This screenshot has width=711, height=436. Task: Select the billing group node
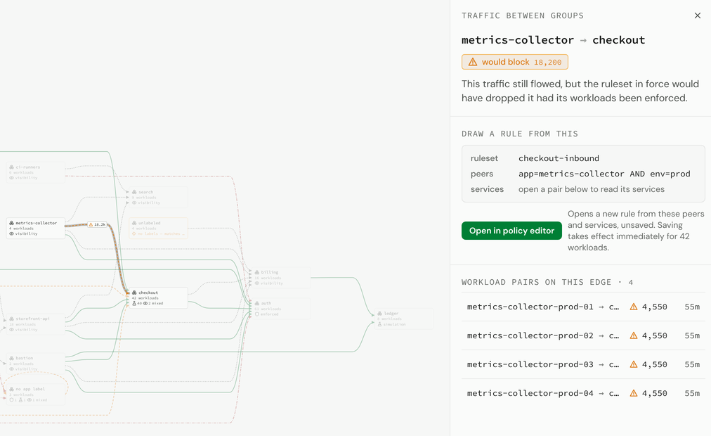click(x=281, y=278)
